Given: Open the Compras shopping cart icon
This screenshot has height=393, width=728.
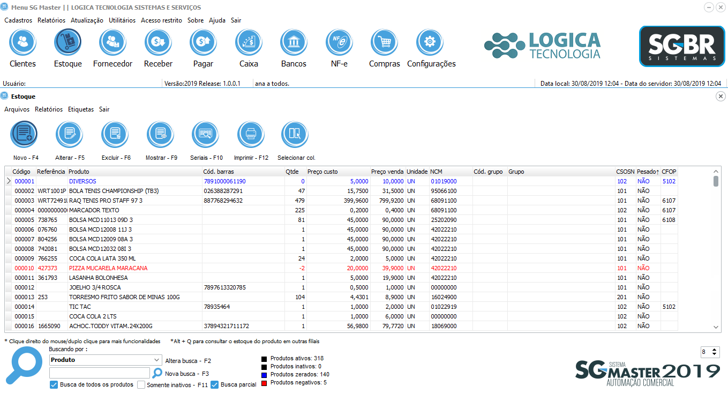Looking at the screenshot, I should pyautogui.click(x=384, y=42).
